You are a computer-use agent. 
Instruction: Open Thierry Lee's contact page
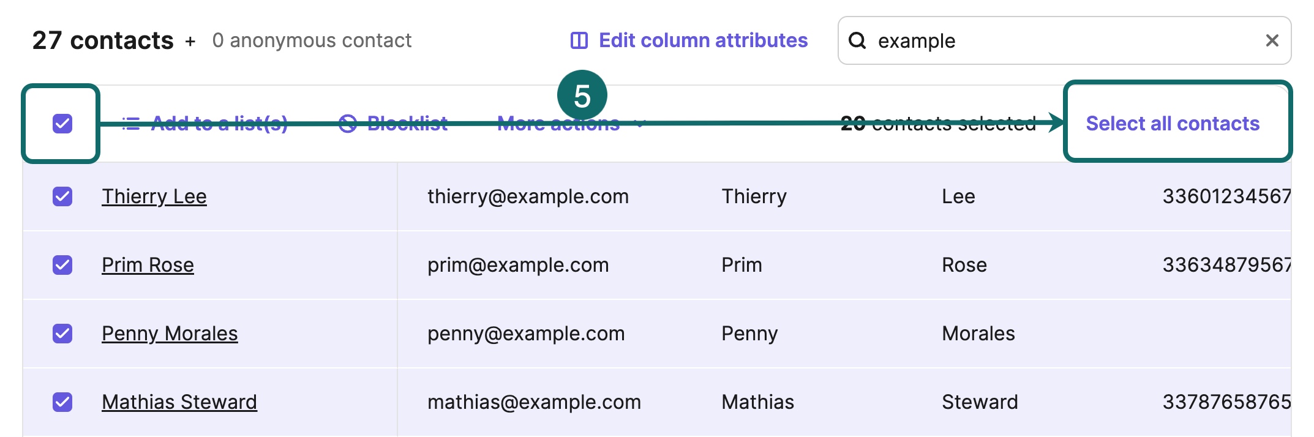click(154, 196)
